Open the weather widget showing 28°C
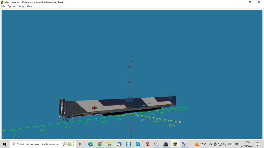 click(x=200, y=144)
